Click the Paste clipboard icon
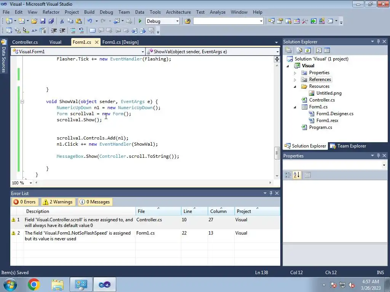This screenshot has width=390, height=292. click(79, 21)
